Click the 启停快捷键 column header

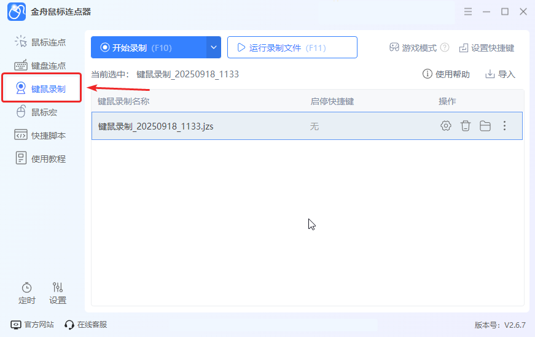(x=332, y=101)
